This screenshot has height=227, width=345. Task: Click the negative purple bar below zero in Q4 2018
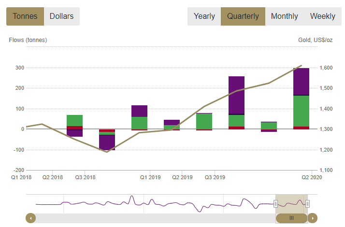point(107,142)
